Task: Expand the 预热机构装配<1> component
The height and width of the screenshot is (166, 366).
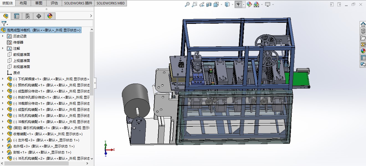Action: [3, 85]
